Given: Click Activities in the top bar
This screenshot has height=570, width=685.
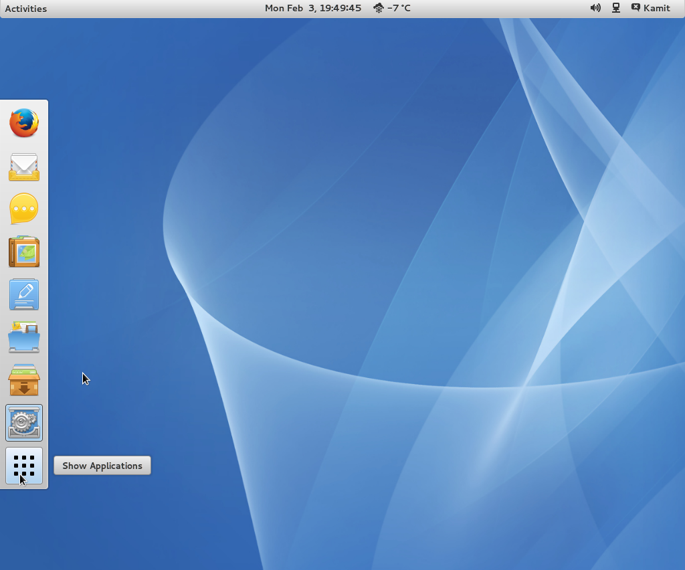Looking at the screenshot, I should [25, 8].
